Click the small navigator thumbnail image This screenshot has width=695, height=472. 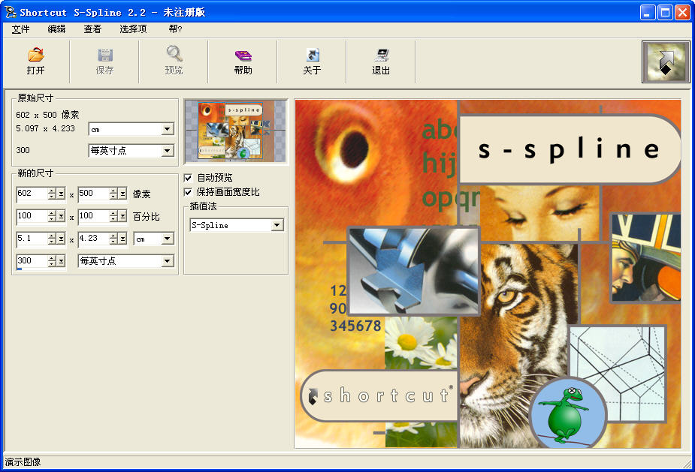236,131
